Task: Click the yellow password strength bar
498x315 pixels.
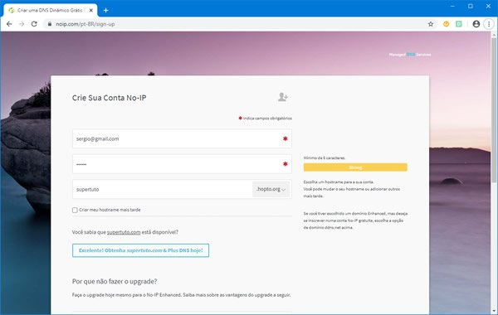Action: pos(355,167)
